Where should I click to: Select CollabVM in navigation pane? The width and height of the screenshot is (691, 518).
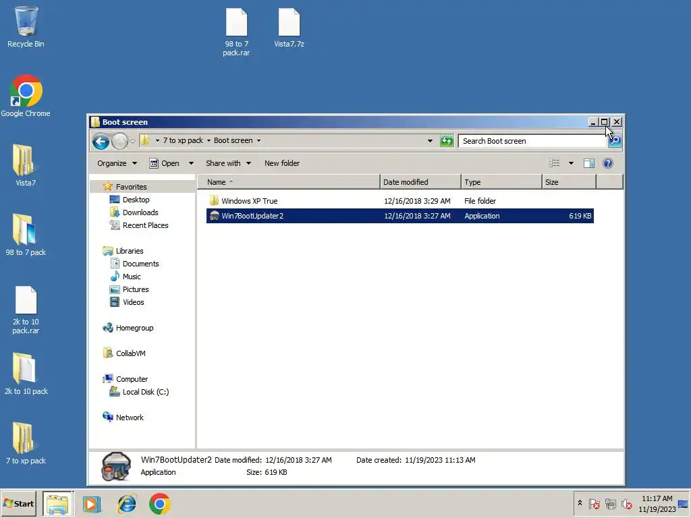(x=124, y=353)
